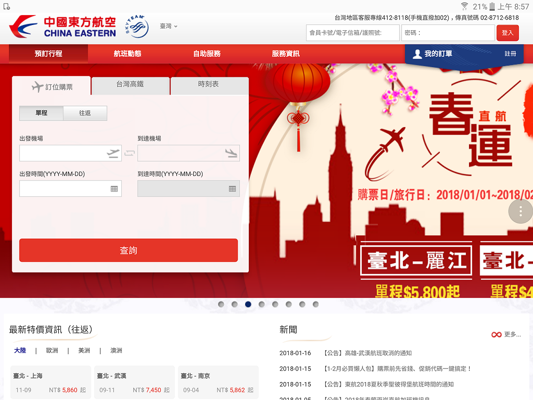Click the 登入 login button
This screenshot has height=400, width=533.
coord(507,33)
